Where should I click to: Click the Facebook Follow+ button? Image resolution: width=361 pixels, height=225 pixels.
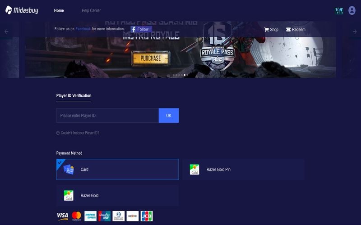(x=141, y=29)
